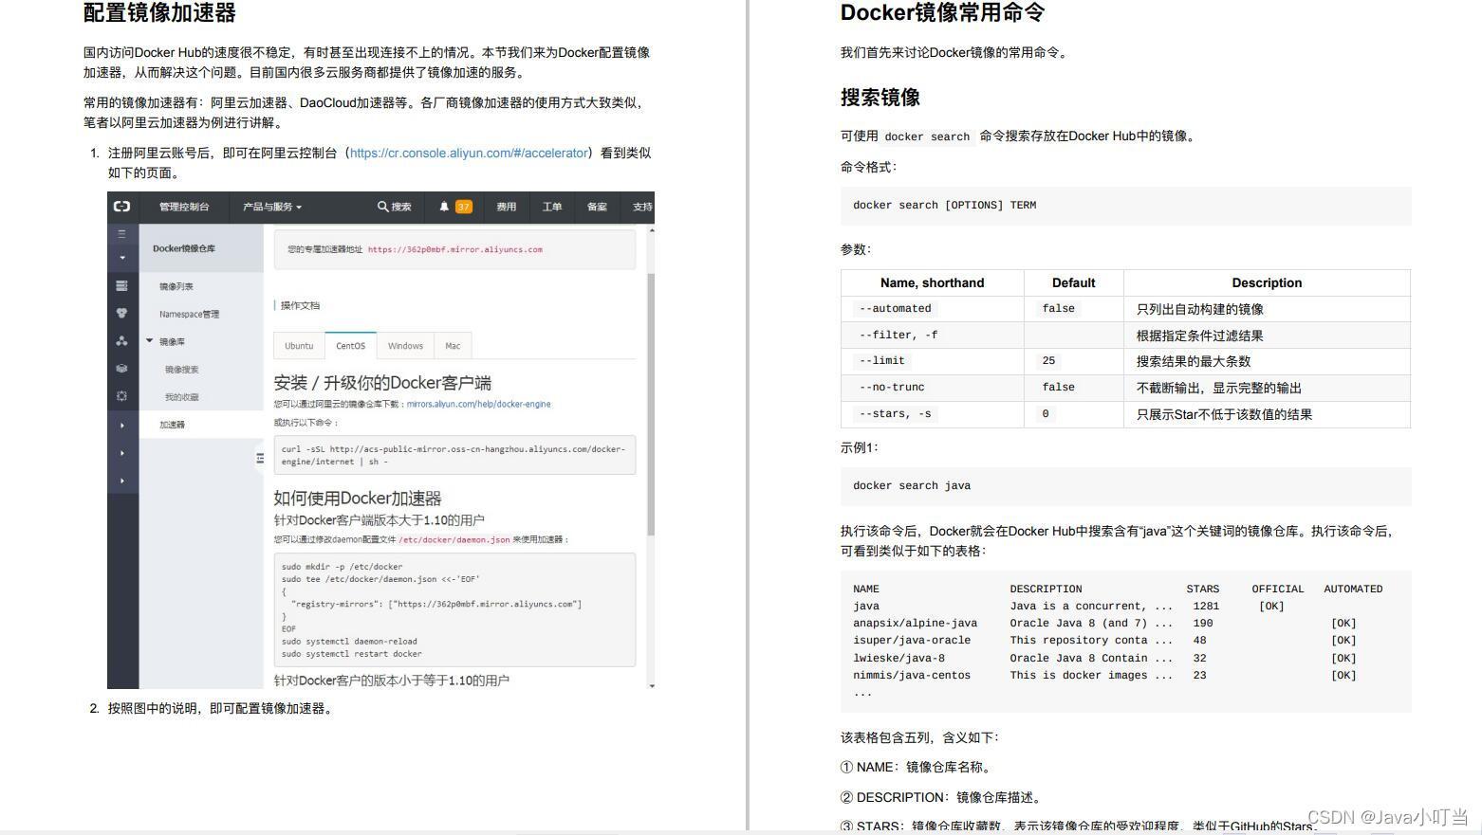Click the --no-trunc table cell

click(932, 388)
